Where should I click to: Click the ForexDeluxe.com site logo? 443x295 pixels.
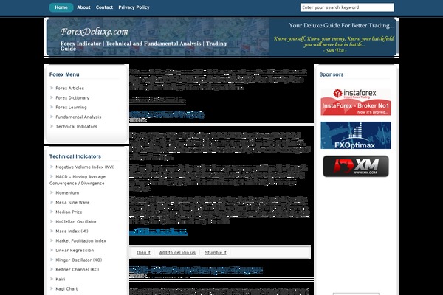(95, 31)
